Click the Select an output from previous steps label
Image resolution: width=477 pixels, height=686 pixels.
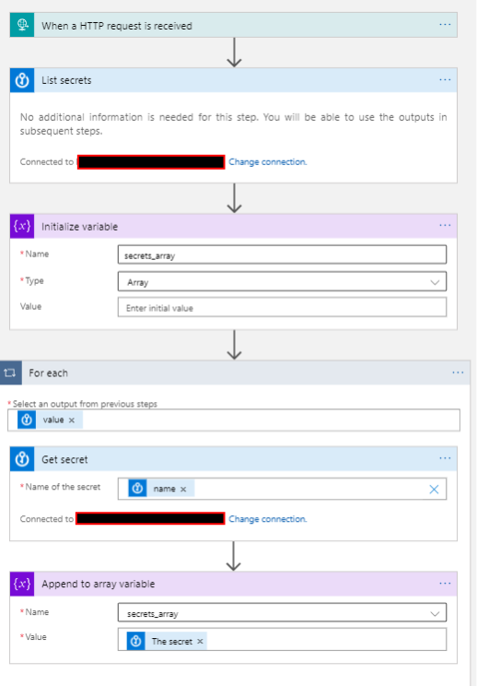pos(85,403)
